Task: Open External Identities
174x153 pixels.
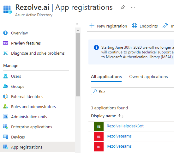Action: pyautogui.click(x=27, y=96)
